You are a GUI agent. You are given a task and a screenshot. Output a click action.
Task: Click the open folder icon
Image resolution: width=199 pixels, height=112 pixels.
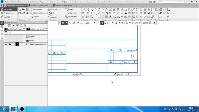(23, 9)
